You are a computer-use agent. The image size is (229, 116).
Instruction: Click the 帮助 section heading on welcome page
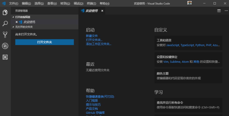(x=90, y=91)
